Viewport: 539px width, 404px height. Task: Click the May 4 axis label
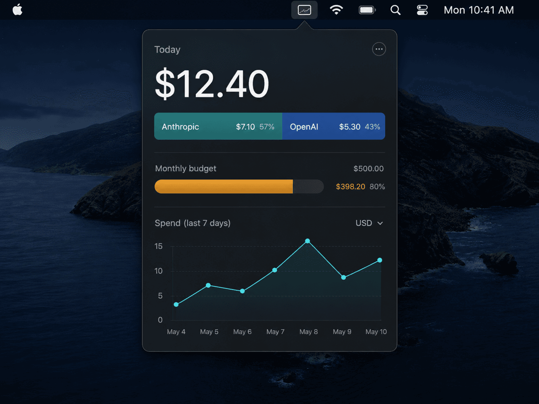tap(176, 332)
